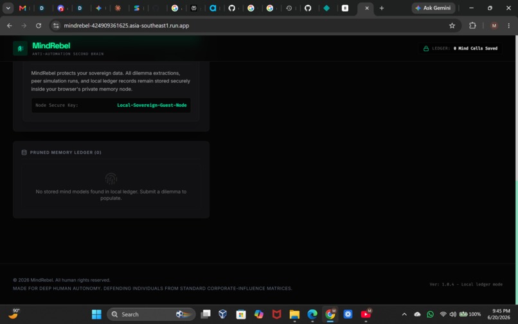
Task: Go back to previous page
Action: click(10, 26)
